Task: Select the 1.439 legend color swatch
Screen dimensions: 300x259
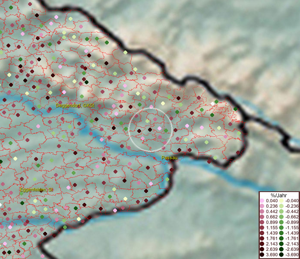Action: [262, 233]
